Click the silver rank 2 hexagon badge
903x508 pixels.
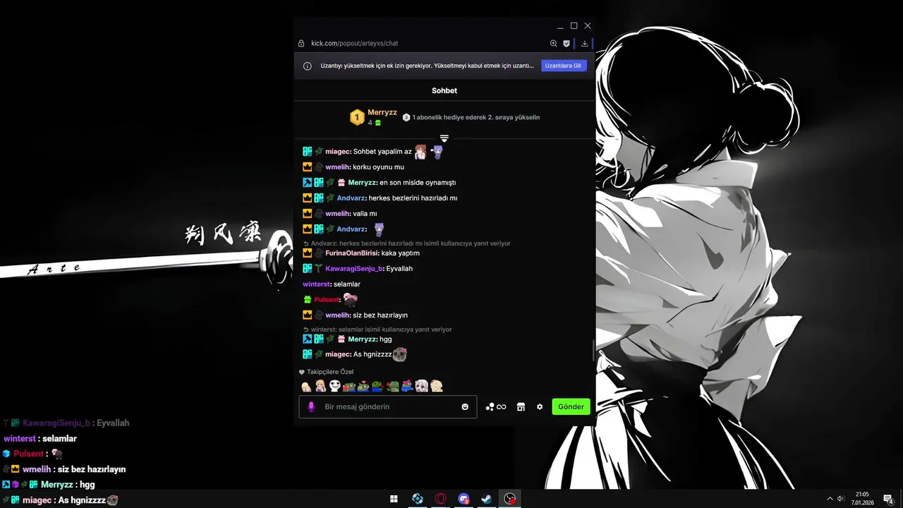pos(406,117)
